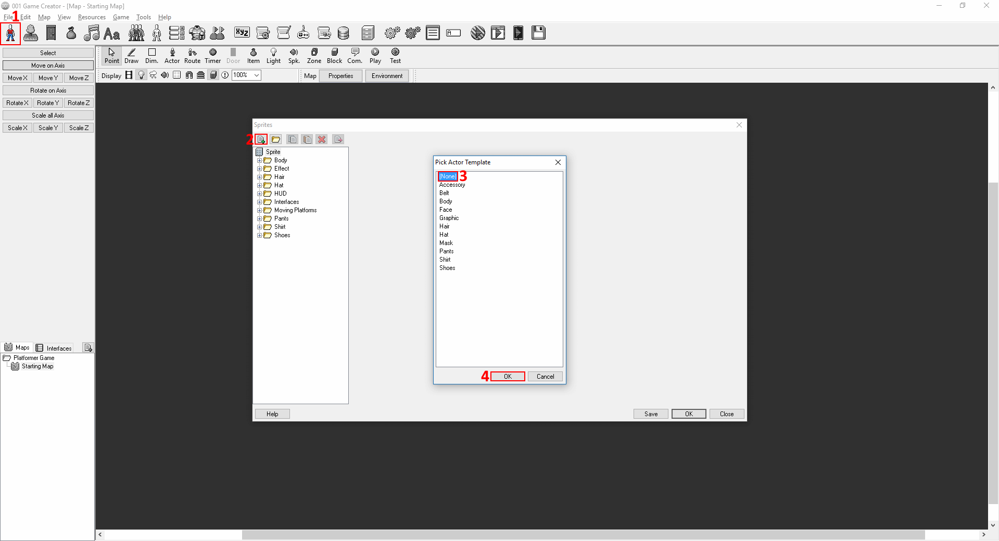Select the Zone tool
Image resolution: width=999 pixels, height=541 pixels.
tap(314, 56)
